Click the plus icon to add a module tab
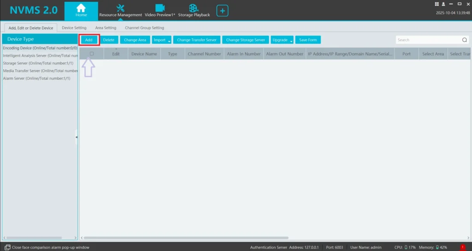 (223, 11)
